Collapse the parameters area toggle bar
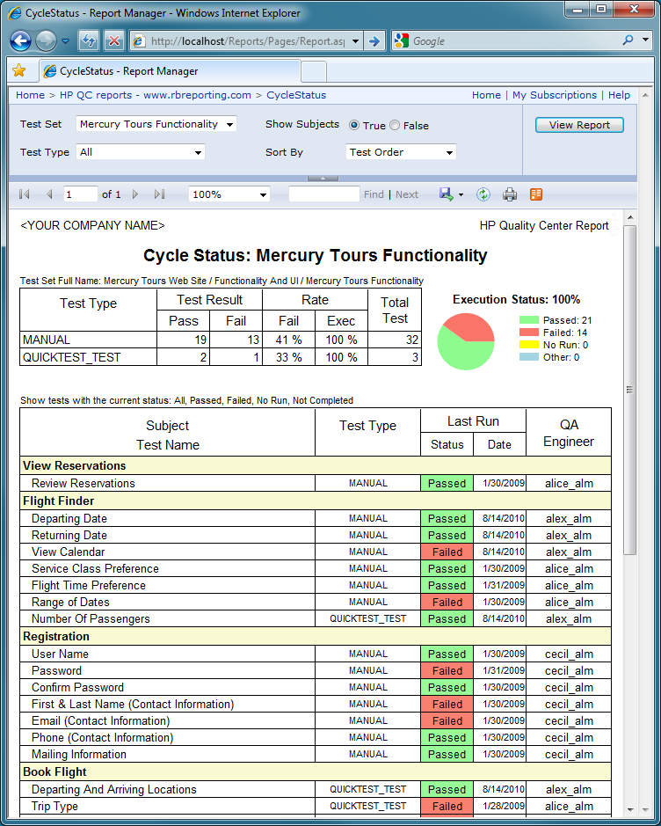Screen dimensions: 661x826 [323, 179]
